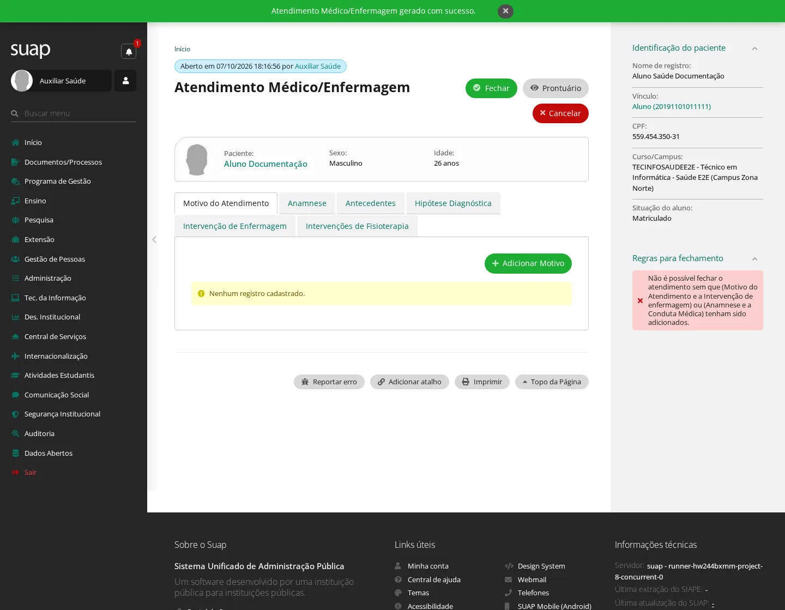Open the Aluno (20191101011111) vínculo link
Screen dimensions: 785x610
coord(672,107)
